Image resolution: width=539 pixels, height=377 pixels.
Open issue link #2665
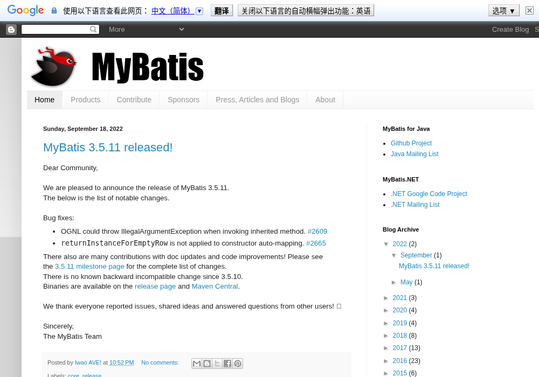point(316,243)
